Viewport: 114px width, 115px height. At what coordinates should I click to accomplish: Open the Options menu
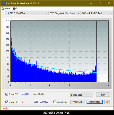(x=6, y=9)
